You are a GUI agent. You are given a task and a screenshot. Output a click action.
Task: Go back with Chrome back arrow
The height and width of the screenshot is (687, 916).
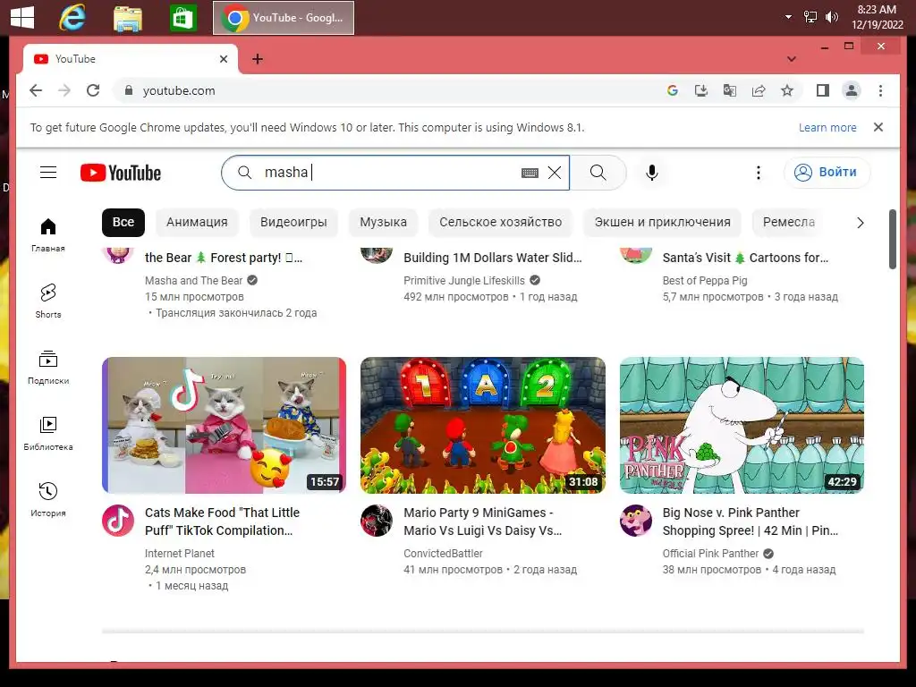[36, 90]
